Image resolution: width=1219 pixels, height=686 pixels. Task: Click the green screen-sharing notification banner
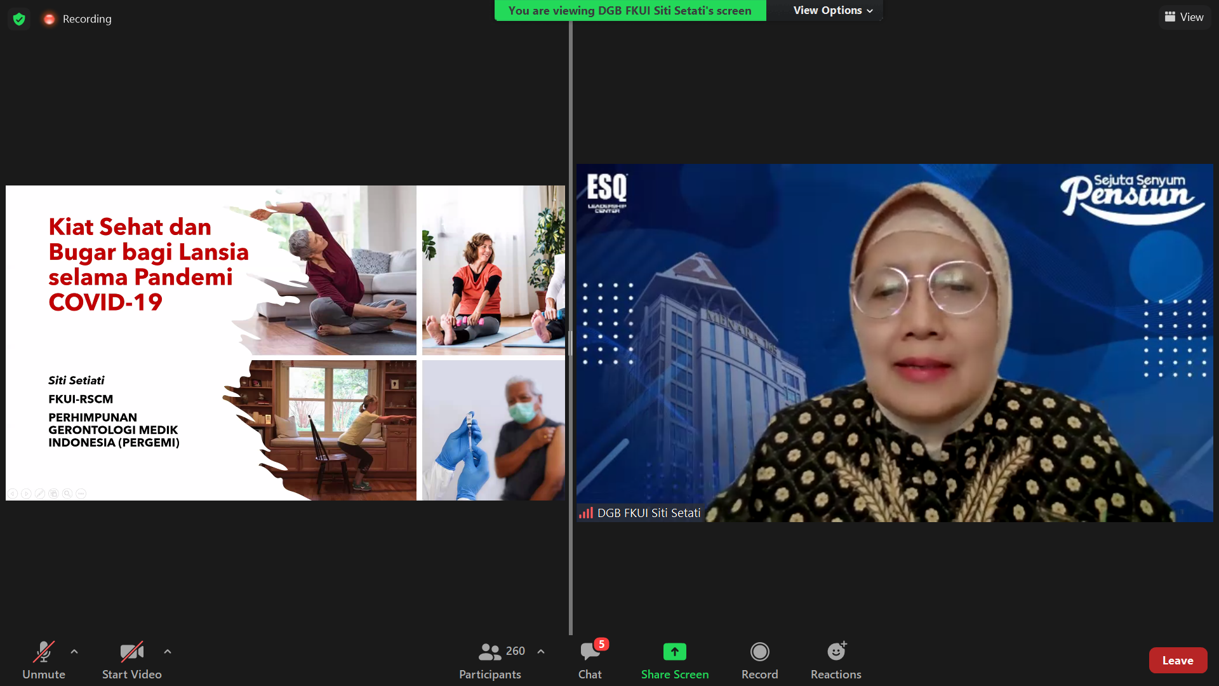(x=630, y=10)
